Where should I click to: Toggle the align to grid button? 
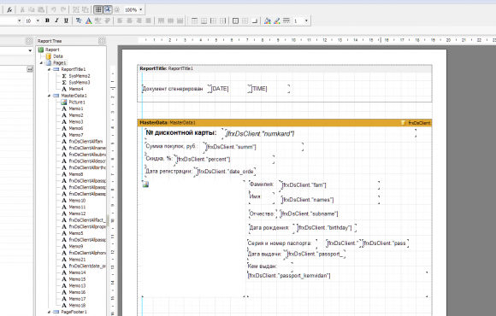(x=108, y=9)
